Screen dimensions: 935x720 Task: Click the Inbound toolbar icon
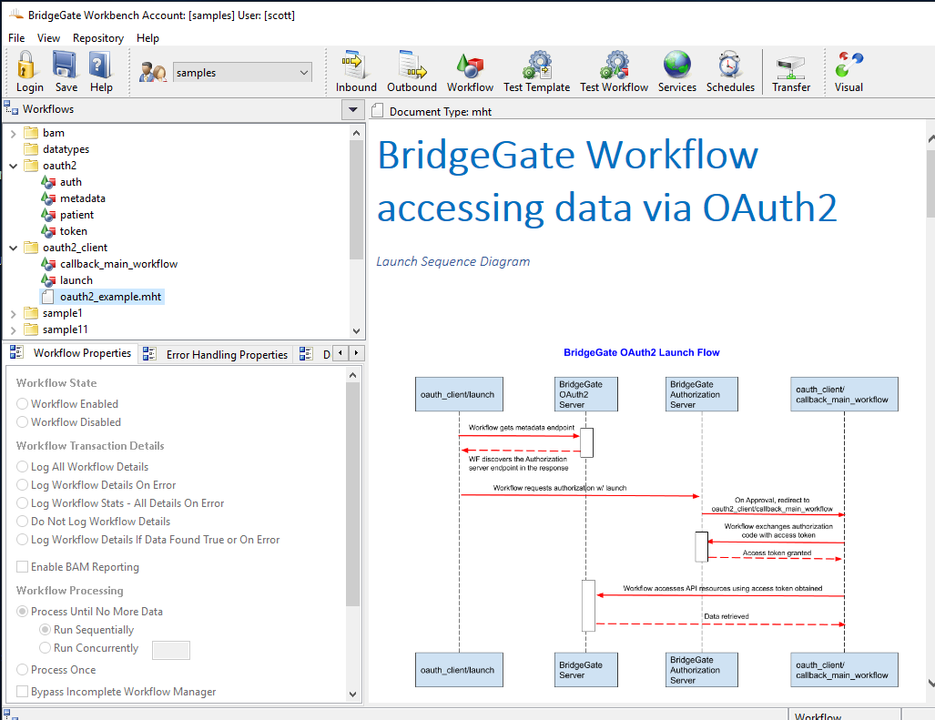point(355,72)
